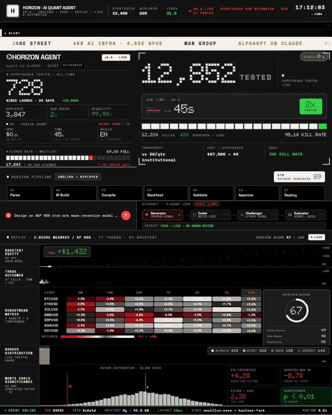The width and height of the screenshot is (332, 415).
Task: Select pipeline step 01 Parse
Action: (29, 193)
